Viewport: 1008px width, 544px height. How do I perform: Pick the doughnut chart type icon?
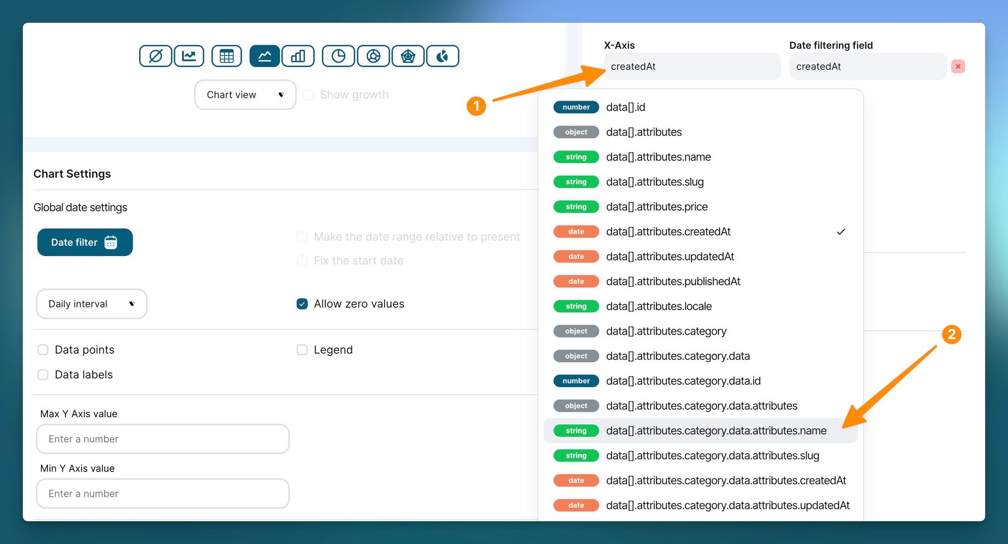pyautogui.click(x=373, y=56)
